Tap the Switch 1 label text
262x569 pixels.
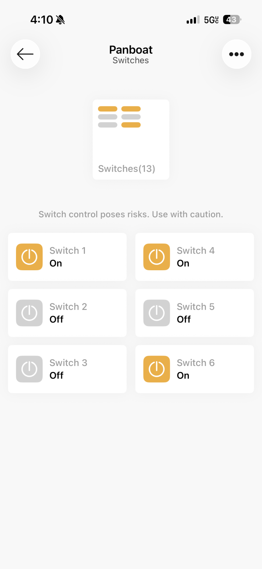(67, 251)
